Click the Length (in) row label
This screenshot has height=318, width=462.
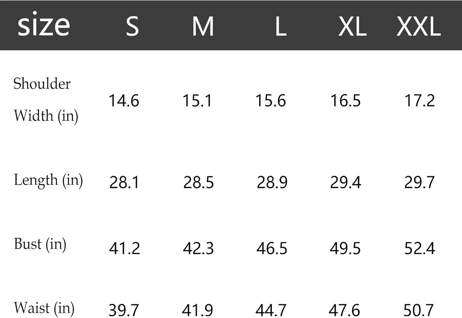pos(48,180)
